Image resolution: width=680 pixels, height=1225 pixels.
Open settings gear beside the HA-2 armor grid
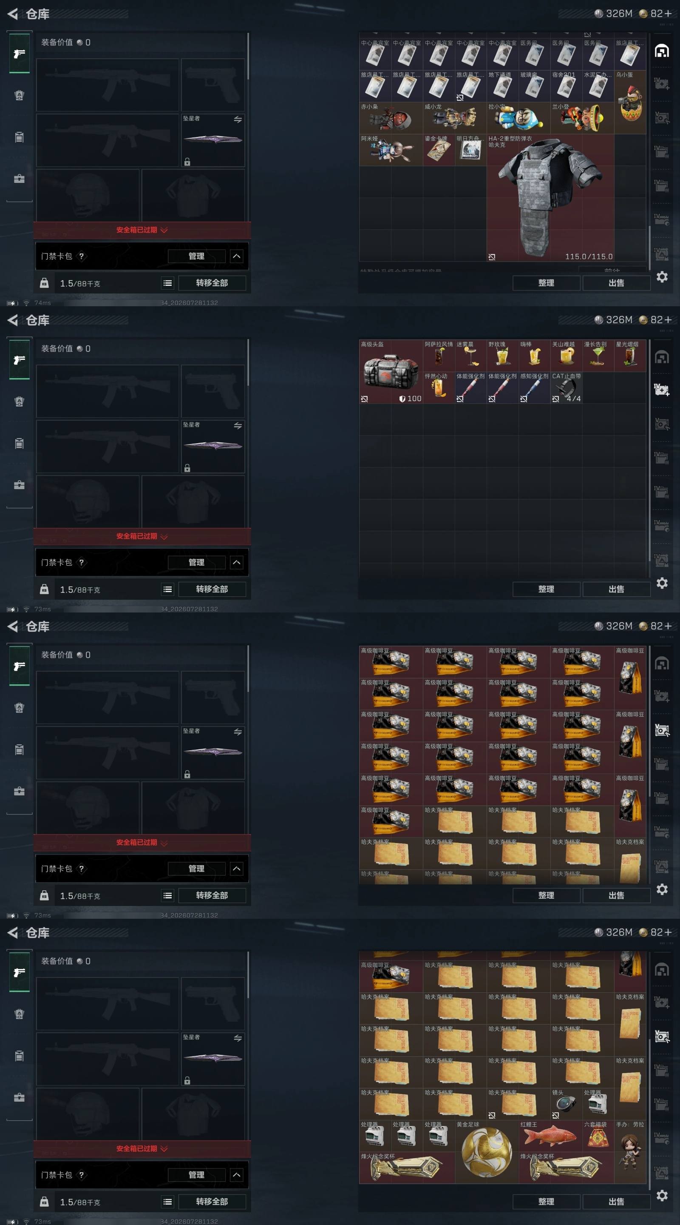coord(662,277)
